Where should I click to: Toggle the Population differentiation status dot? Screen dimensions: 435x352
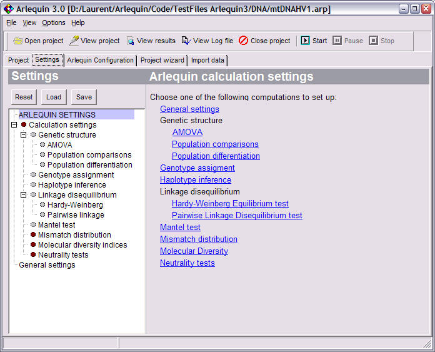[x=42, y=164]
